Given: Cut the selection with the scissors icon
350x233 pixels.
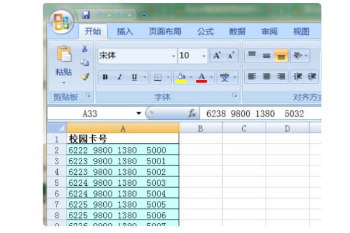Looking at the screenshot, I should (85, 48).
